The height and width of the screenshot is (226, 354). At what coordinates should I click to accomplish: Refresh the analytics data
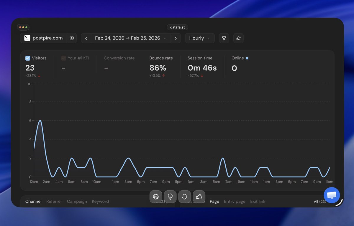pos(238,38)
